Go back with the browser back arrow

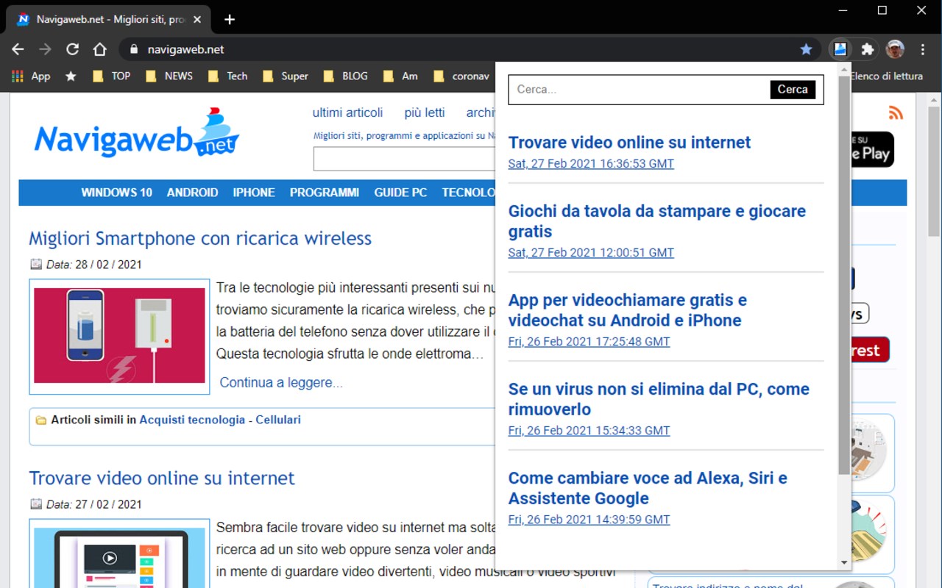pos(18,49)
